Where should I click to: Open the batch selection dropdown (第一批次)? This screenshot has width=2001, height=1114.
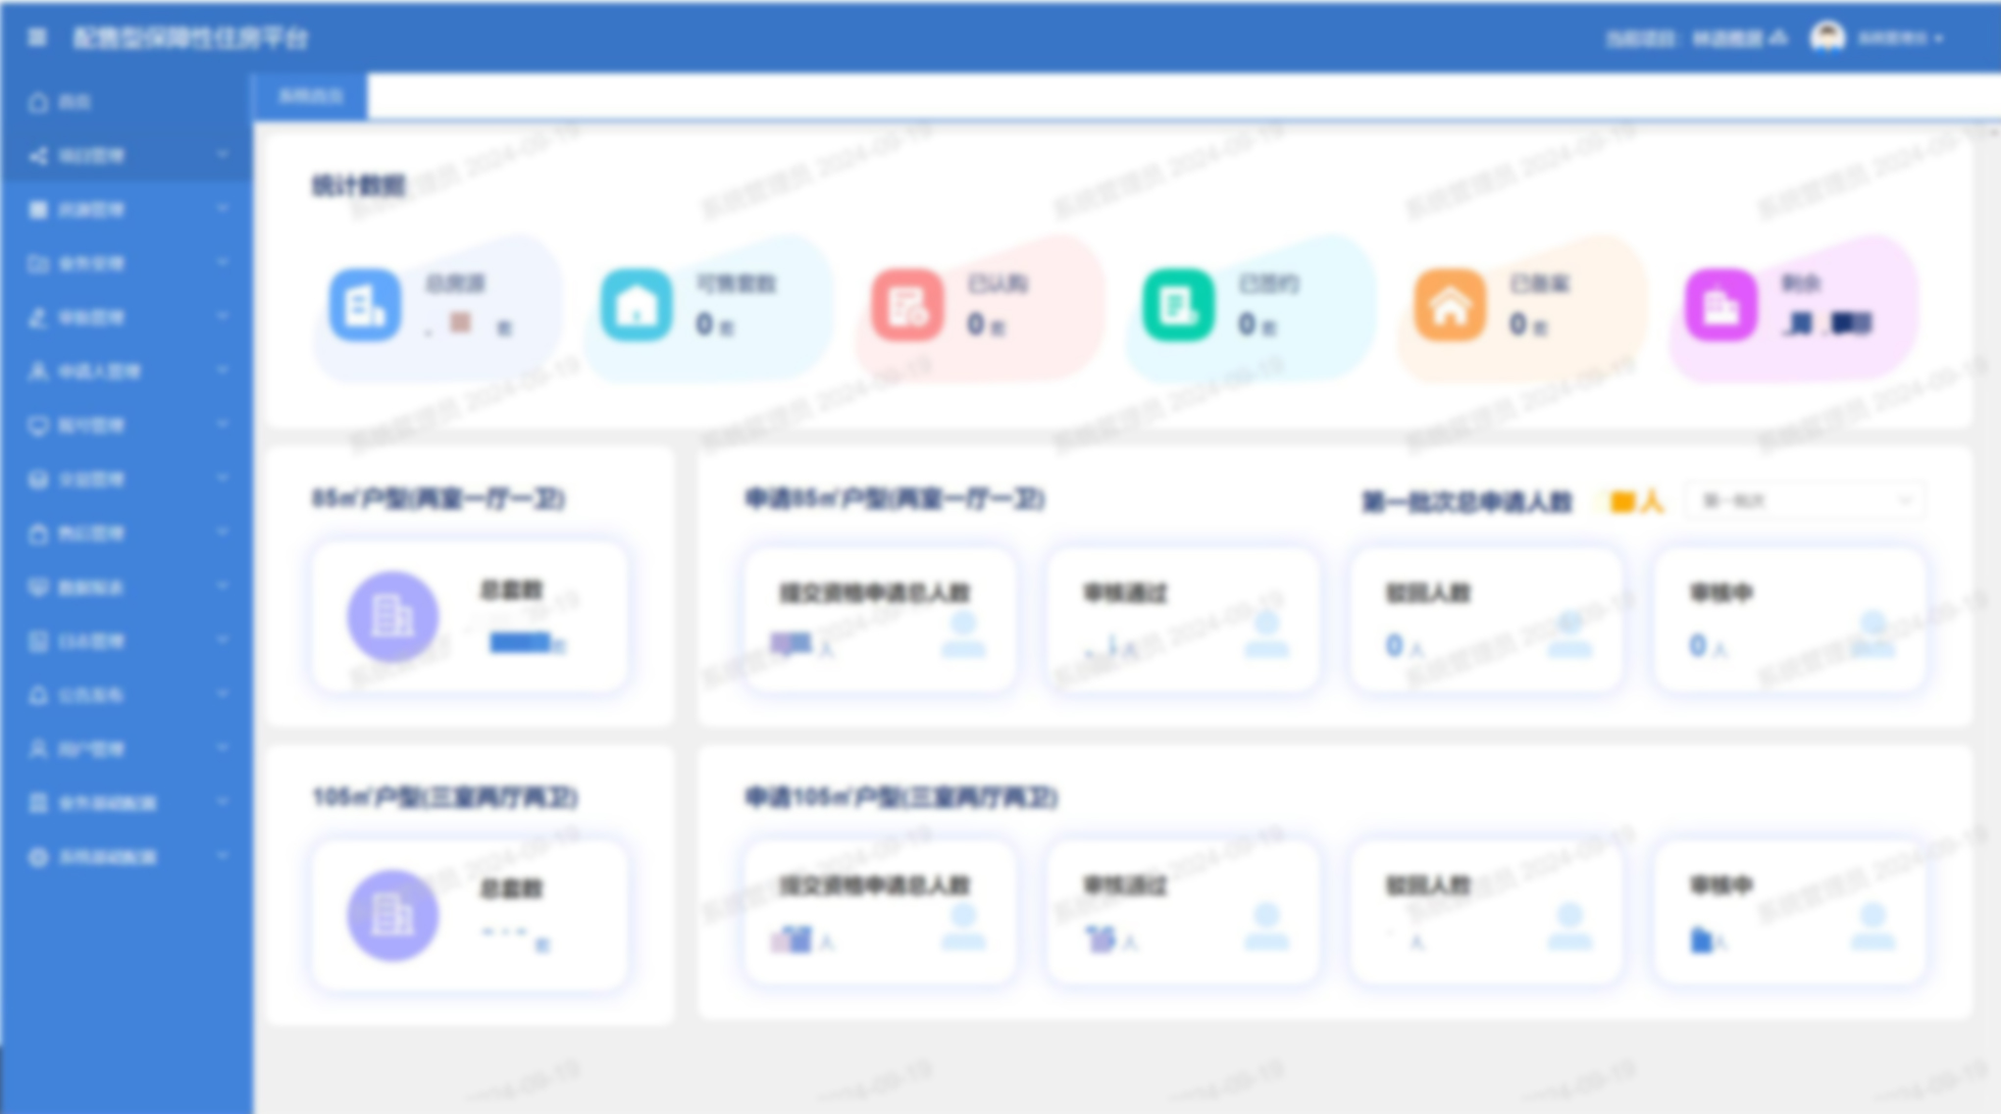[x=1805, y=501]
